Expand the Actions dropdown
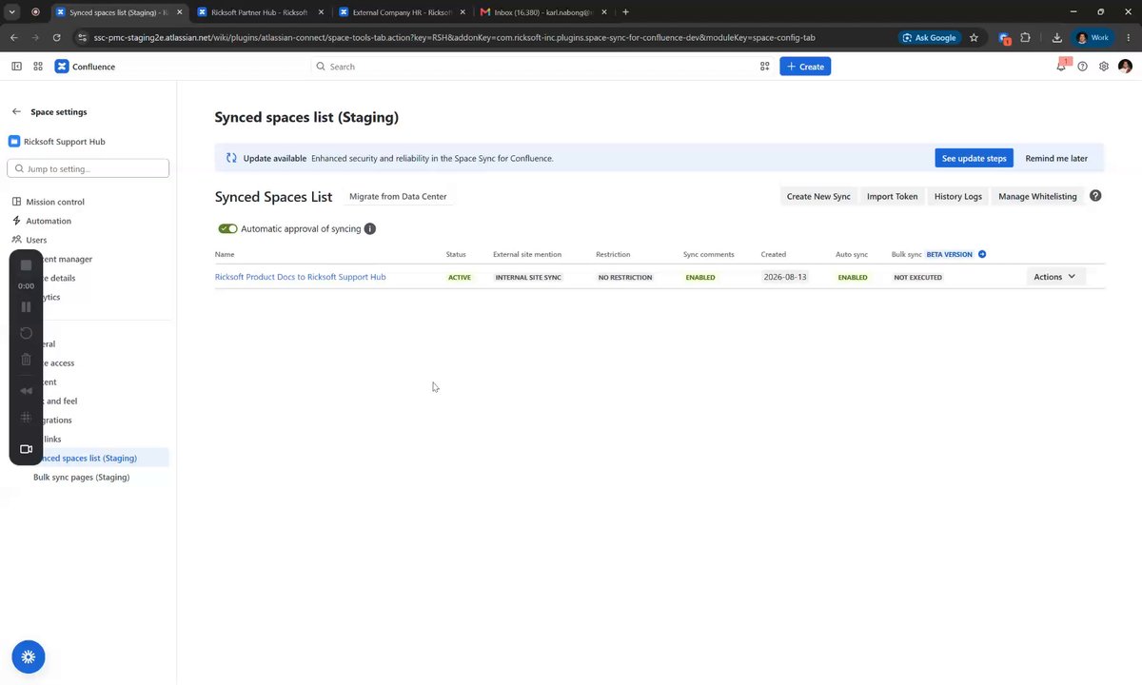 tap(1055, 277)
